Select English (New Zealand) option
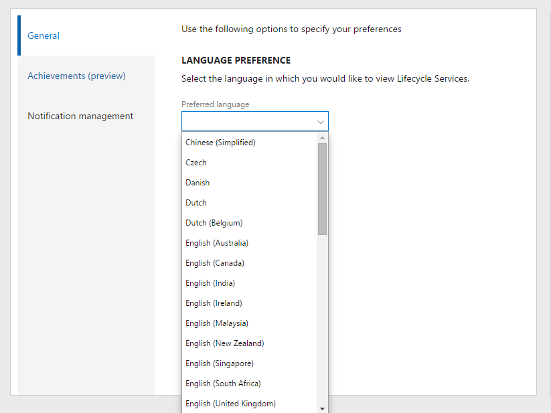This screenshot has height=413, width=551. pos(225,343)
